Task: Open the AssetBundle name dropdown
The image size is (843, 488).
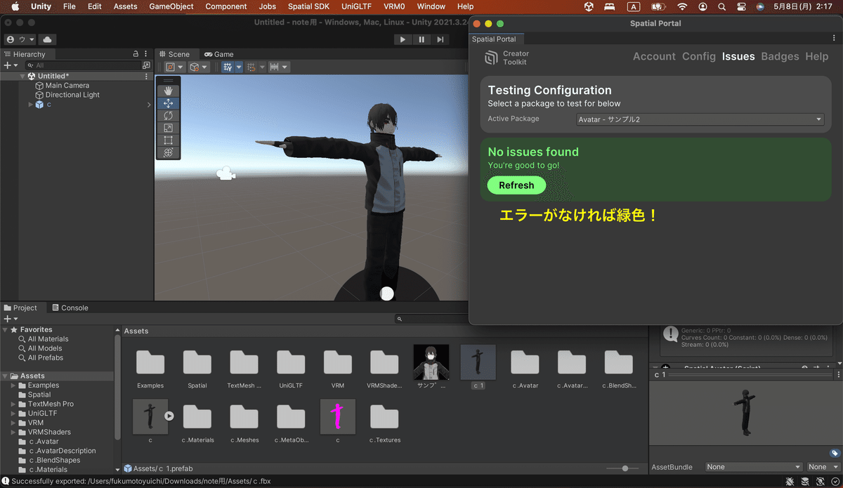Action: tap(753, 467)
